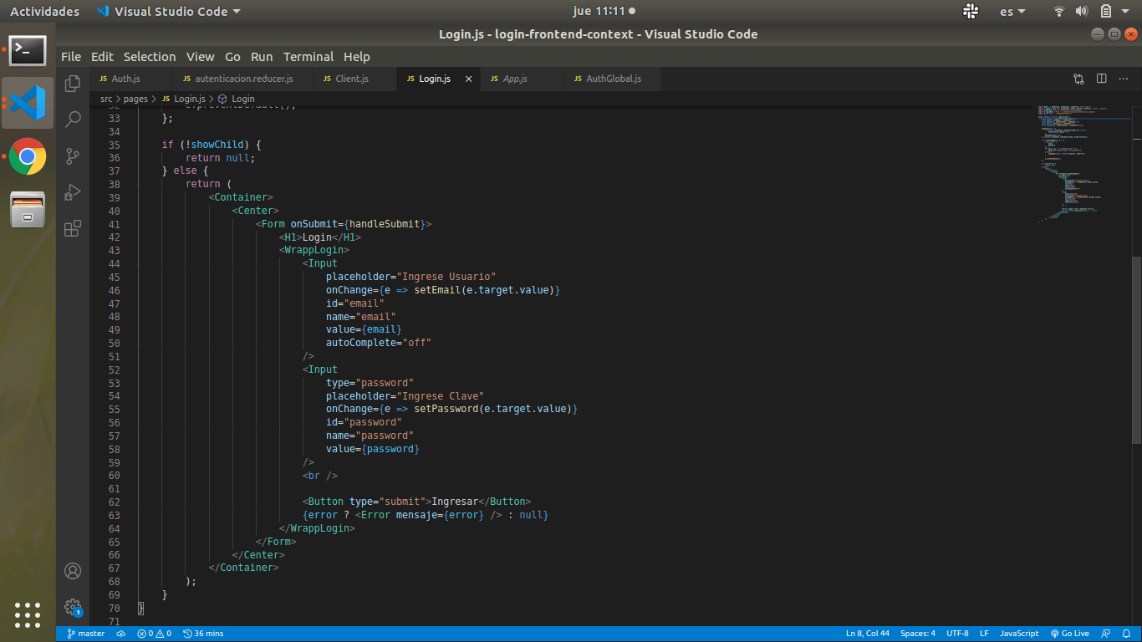Open the Visual Studio Code app menu
Screen dimensions: 1142x642
click(x=168, y=11)
